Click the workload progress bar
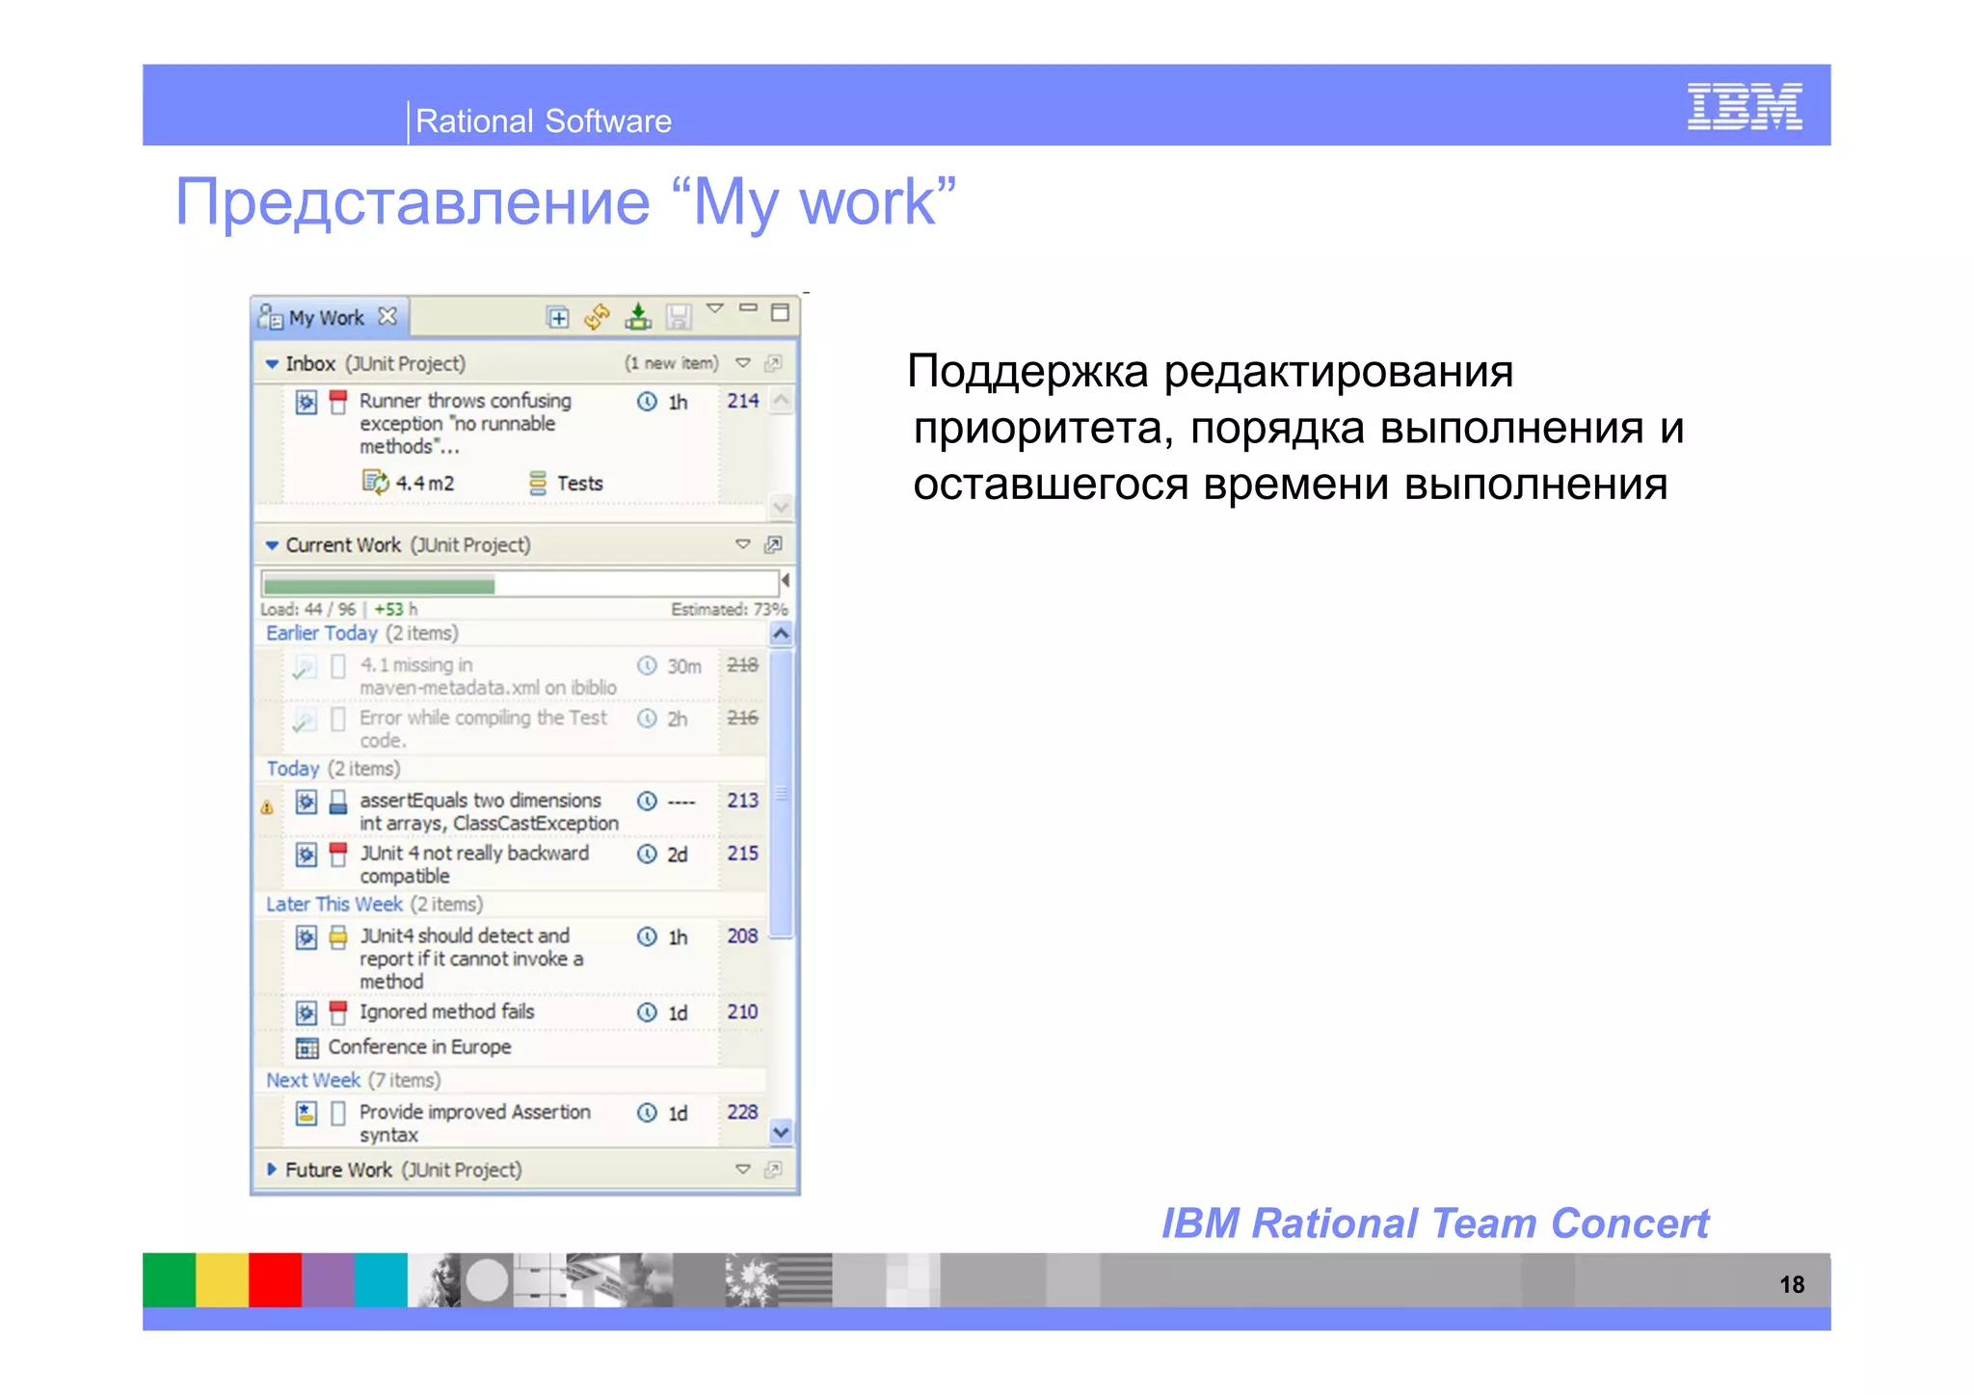 [520, 584]
